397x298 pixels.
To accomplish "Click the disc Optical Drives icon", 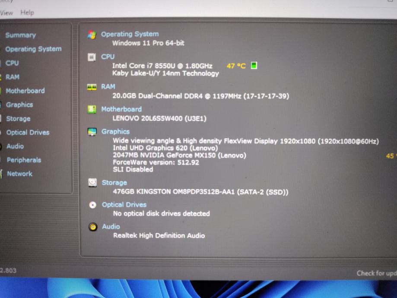I will click(x=93, y=205).
